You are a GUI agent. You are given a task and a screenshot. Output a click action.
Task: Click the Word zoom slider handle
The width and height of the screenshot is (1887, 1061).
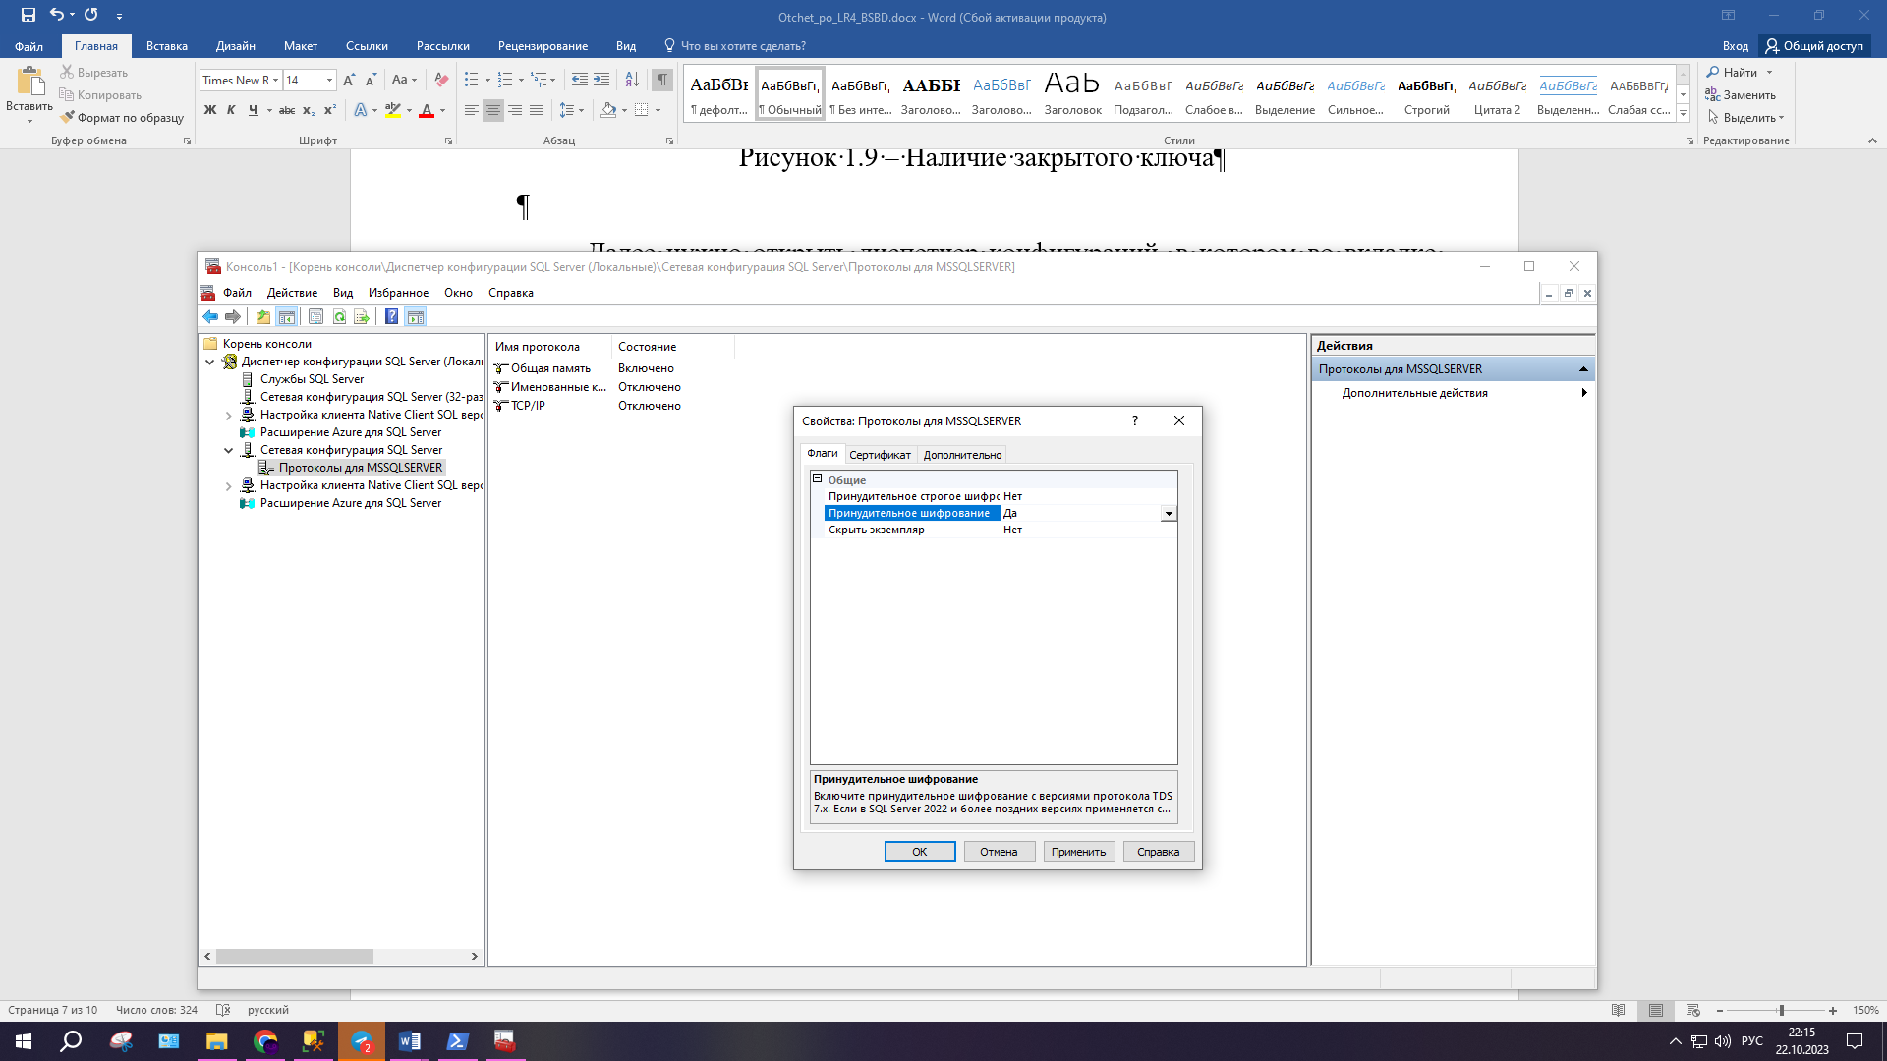tap(1781, 1010)
